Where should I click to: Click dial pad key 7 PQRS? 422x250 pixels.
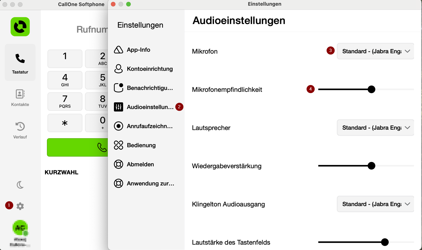click(65, 101)
